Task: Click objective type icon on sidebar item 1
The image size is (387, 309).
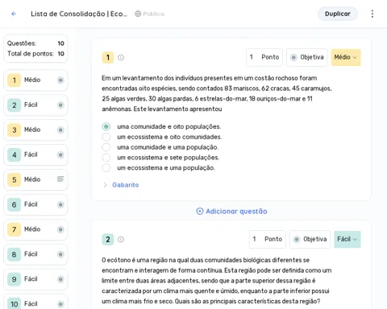Action: [60, 80]
